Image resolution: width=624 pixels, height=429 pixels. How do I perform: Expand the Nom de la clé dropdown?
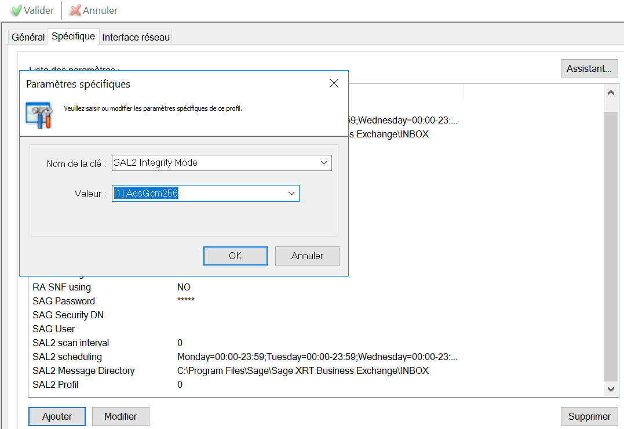coord(324,163)
